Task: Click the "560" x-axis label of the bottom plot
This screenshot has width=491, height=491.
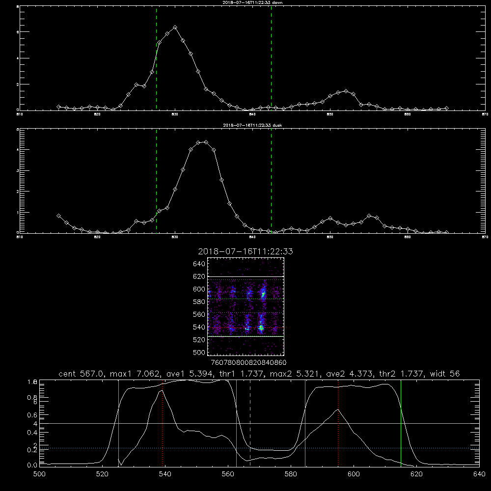Action: click(x=228, y=474)
